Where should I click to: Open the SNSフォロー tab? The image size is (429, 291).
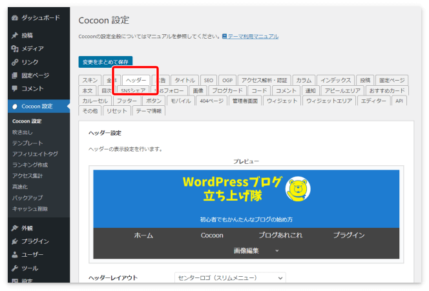click(x=170, y=90)
